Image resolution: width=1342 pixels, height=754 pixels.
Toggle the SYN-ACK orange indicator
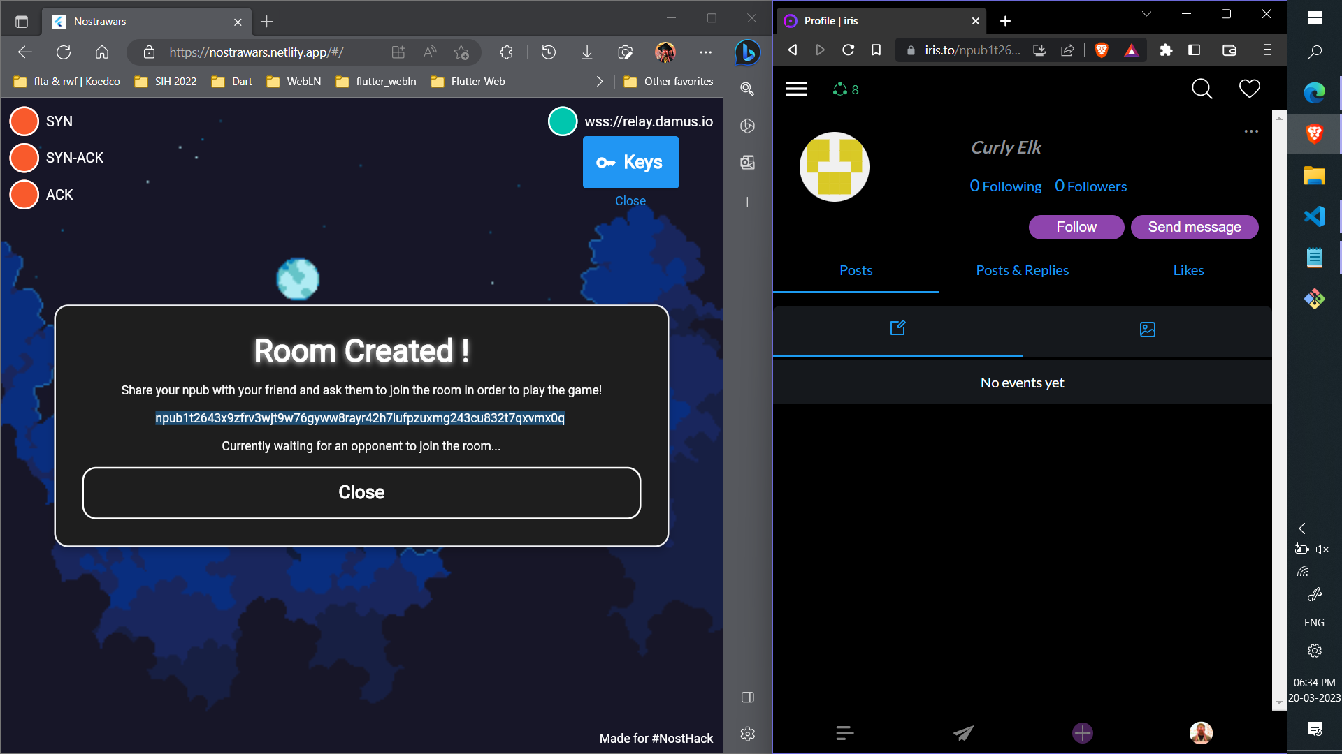[x=24, y=158]
